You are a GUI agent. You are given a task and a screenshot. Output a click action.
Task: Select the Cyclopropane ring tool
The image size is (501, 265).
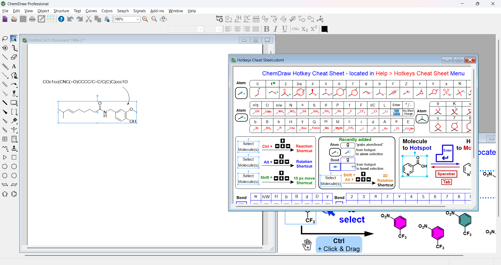[x=5, y=157]
